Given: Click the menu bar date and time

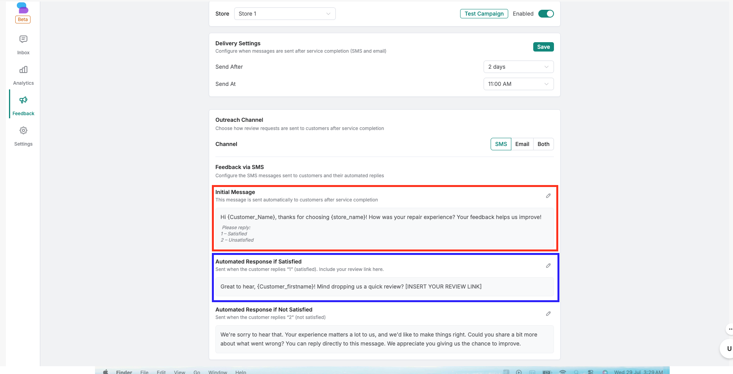Looking at the screenshot, I should [638, 372].
